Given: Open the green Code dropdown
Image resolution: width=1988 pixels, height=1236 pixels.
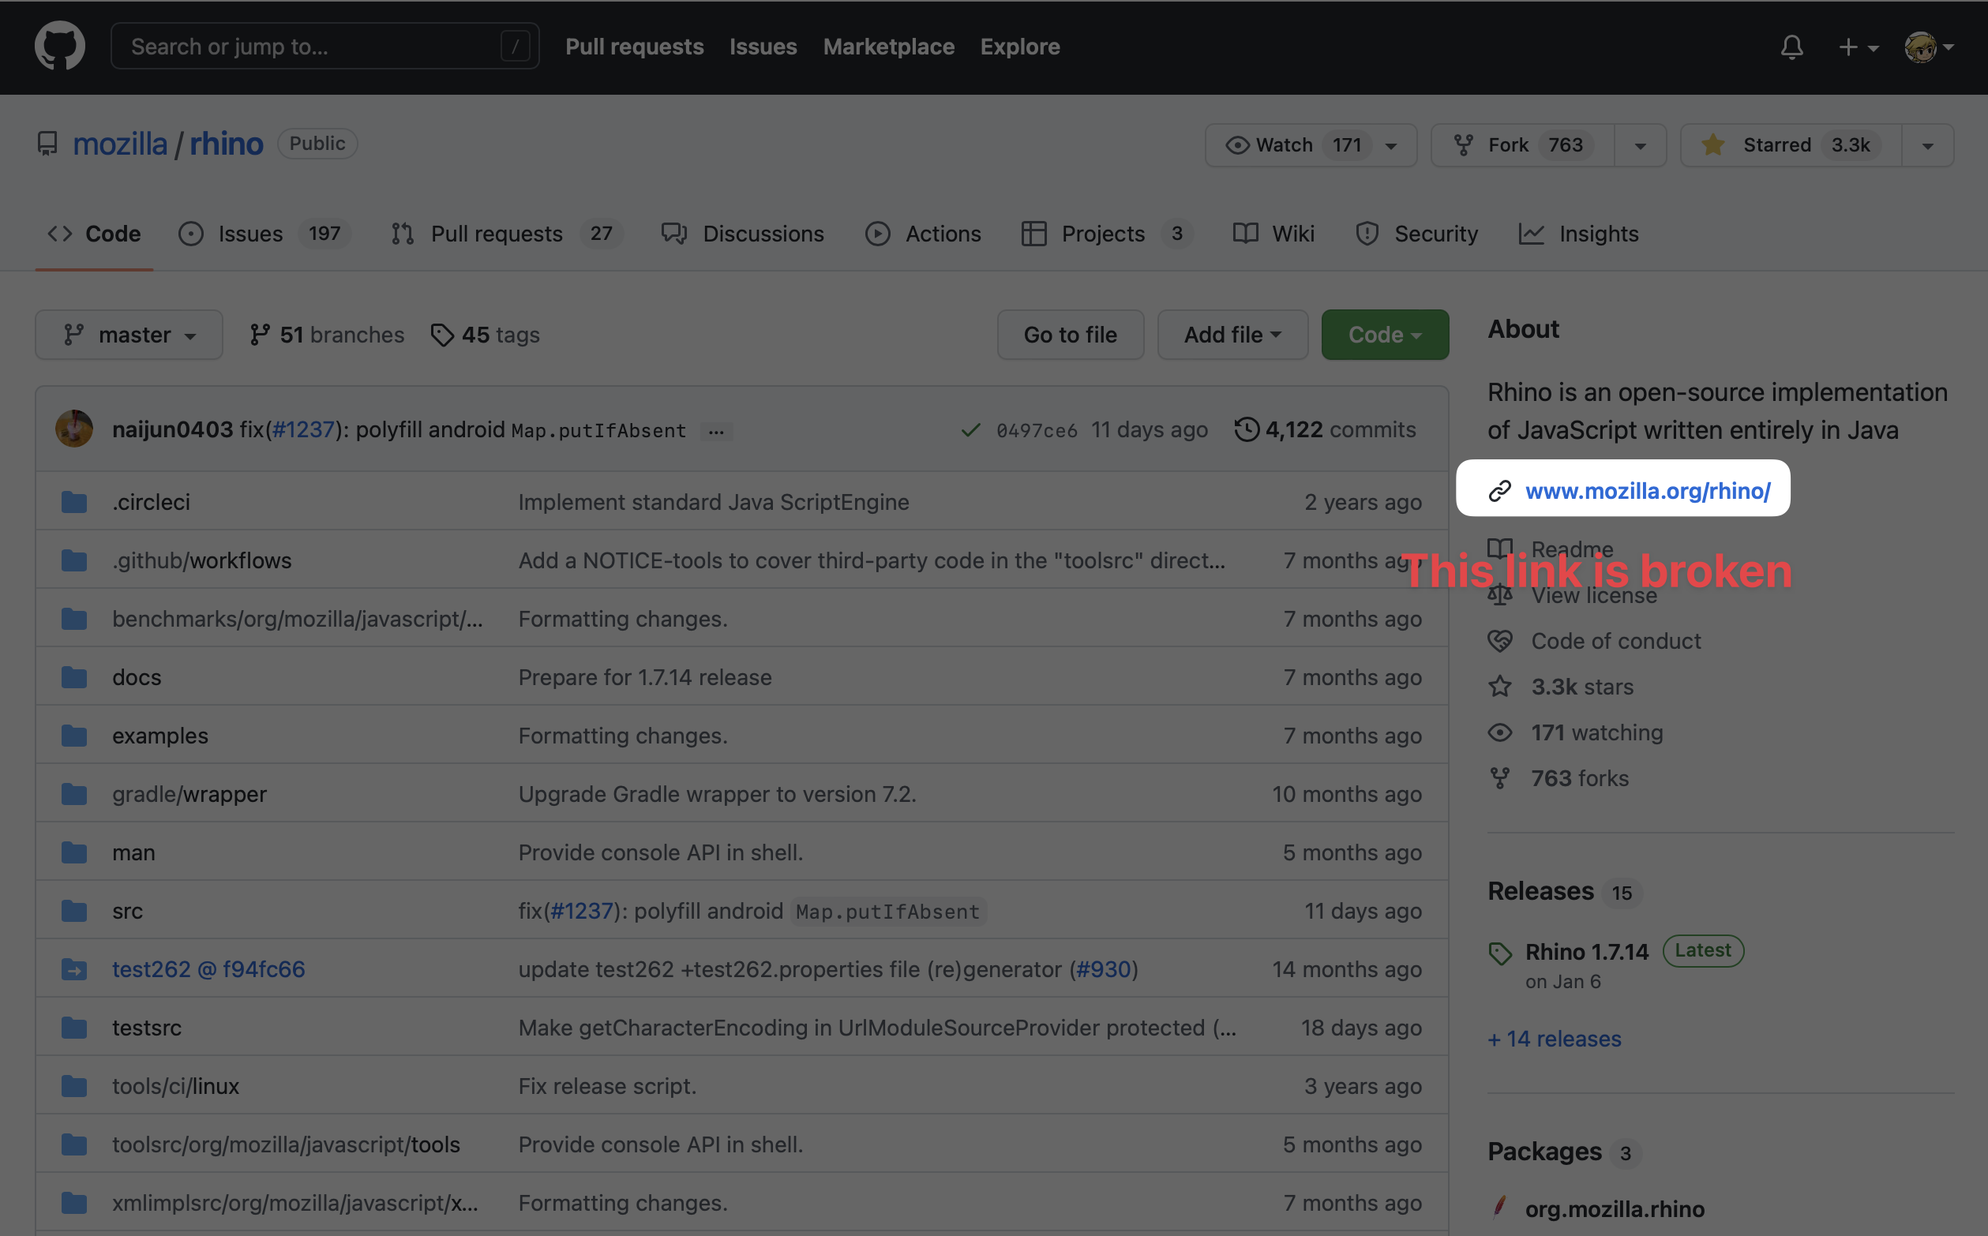Looking at the screenshot, I should 1384,335.
